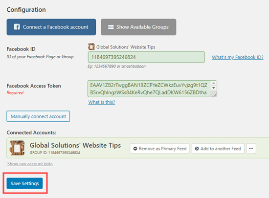This screenshot has height=198, width=269.
Task: Show Available Groups
Action: click(138, 27)
